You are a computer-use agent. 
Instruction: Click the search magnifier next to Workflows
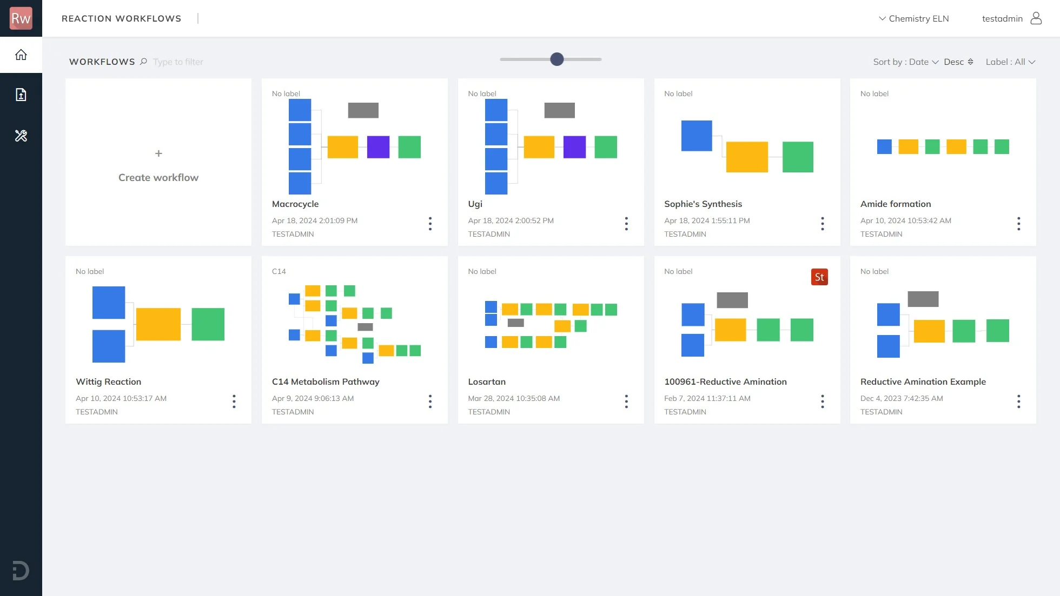143,62
